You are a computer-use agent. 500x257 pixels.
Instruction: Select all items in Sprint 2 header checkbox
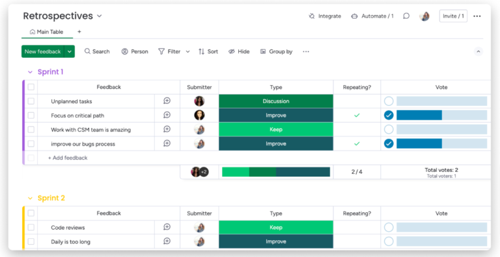point(31,213)
